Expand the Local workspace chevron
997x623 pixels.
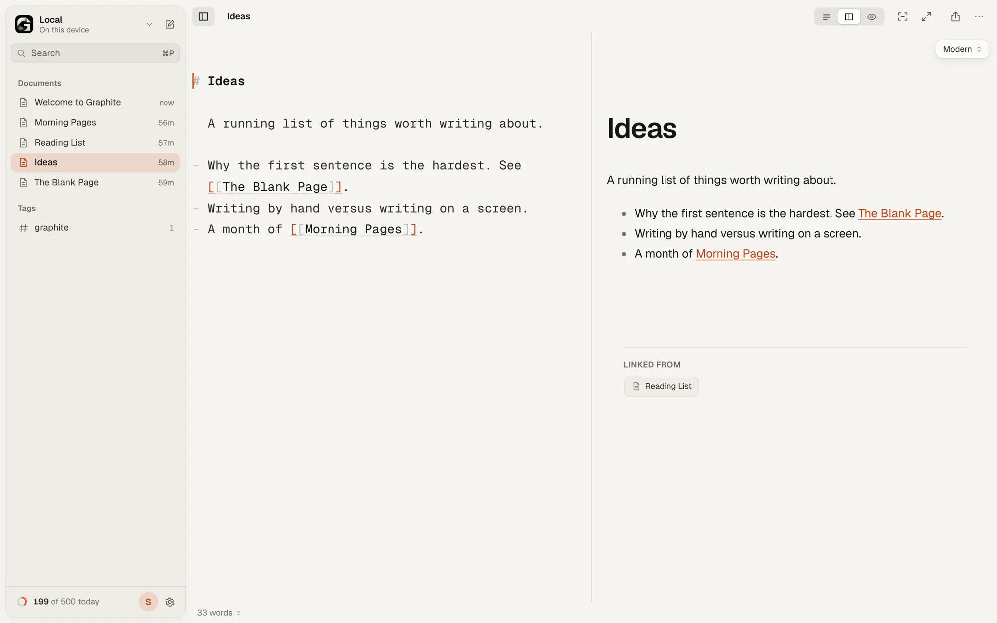(x=149, y=24)
